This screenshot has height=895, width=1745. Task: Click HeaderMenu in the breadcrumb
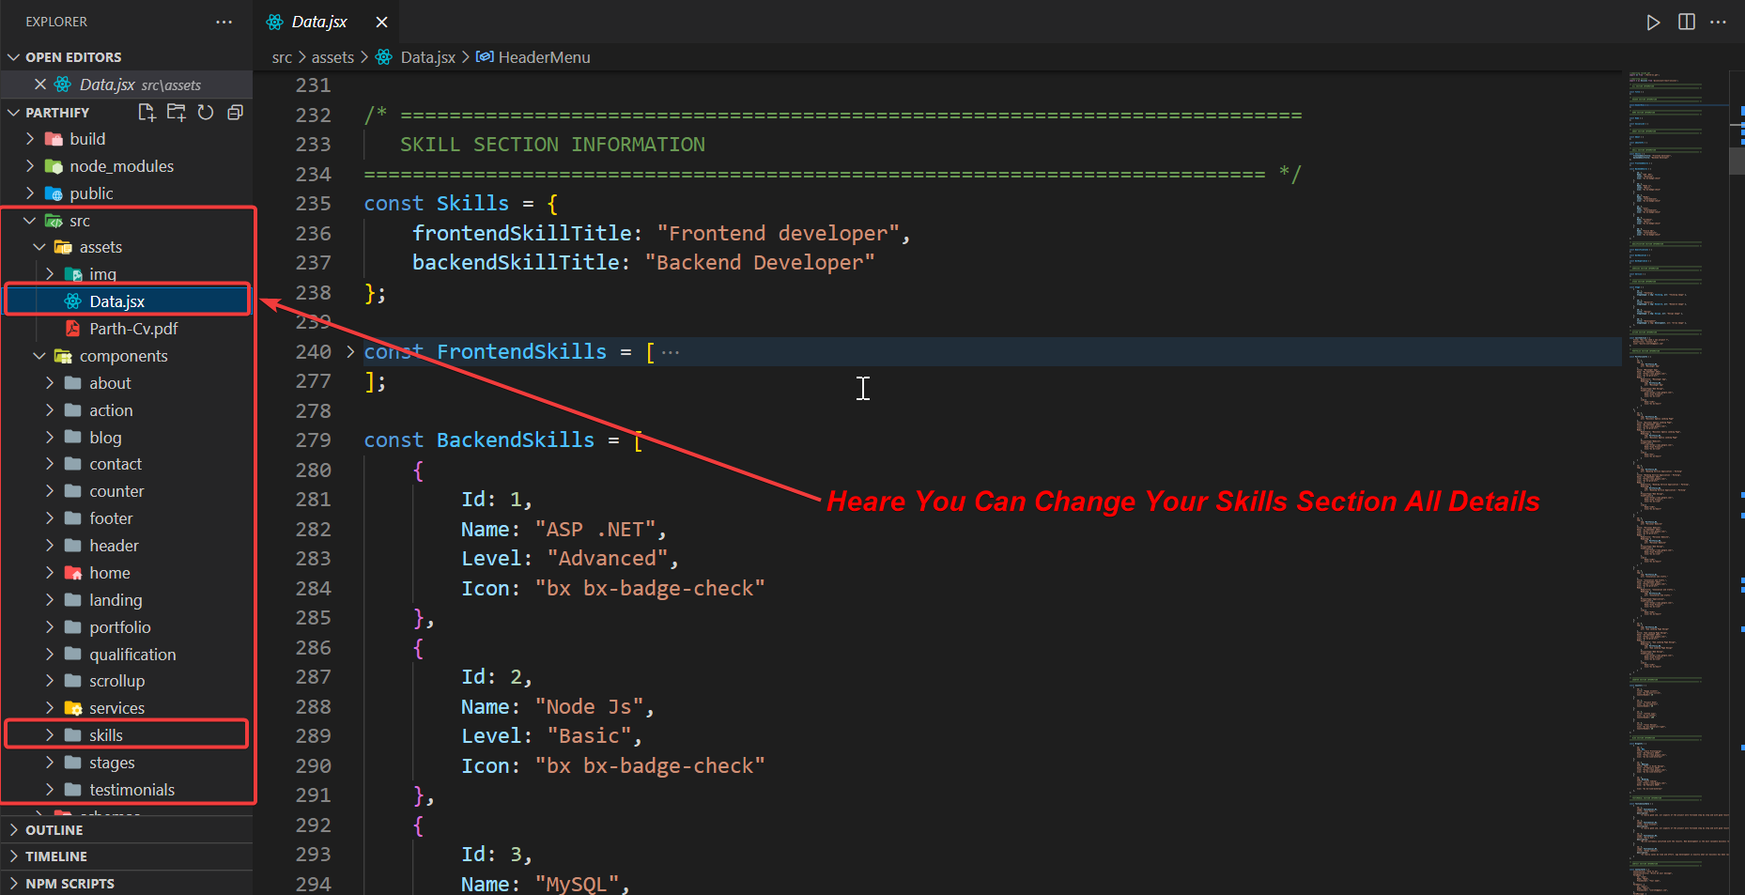544,57
